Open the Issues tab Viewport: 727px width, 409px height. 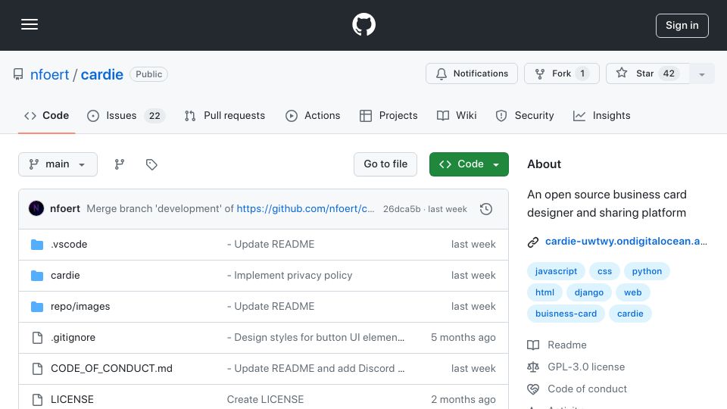point(126,115)
